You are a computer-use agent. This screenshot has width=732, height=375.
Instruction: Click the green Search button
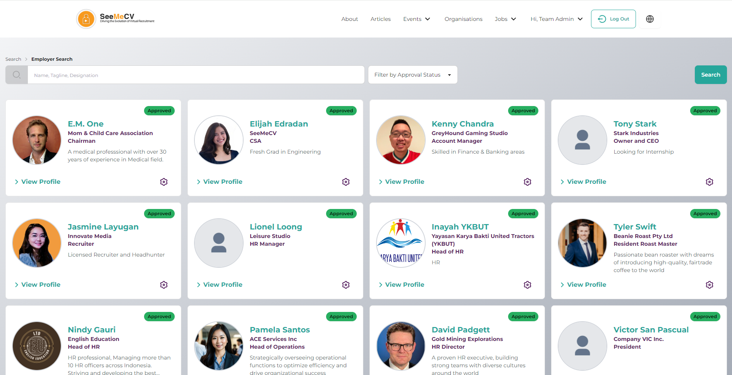click(x=711, y=75)
